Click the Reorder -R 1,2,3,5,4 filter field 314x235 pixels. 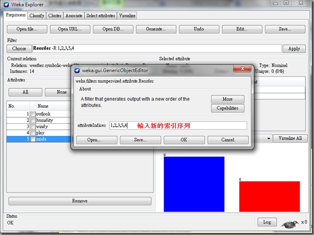point(157,49)
